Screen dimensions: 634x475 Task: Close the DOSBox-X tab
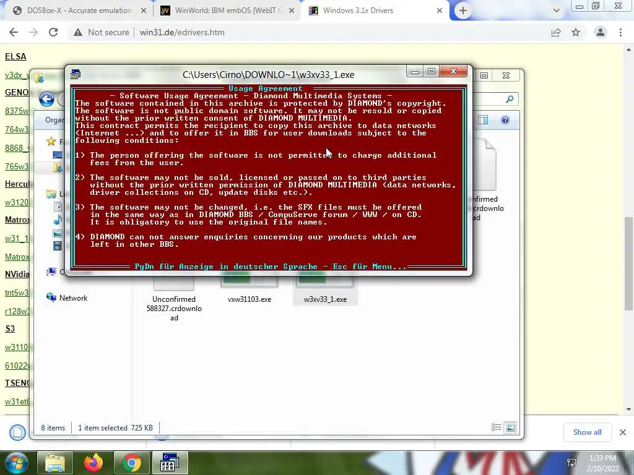tap(143, 11)
